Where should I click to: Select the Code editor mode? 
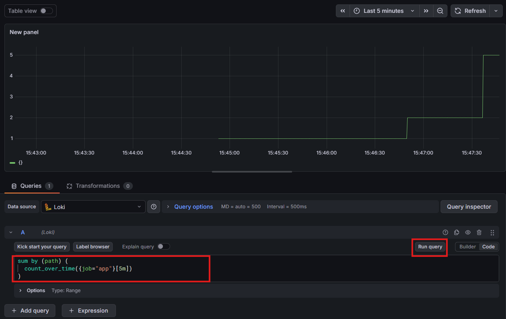click(x=488, y=247)
